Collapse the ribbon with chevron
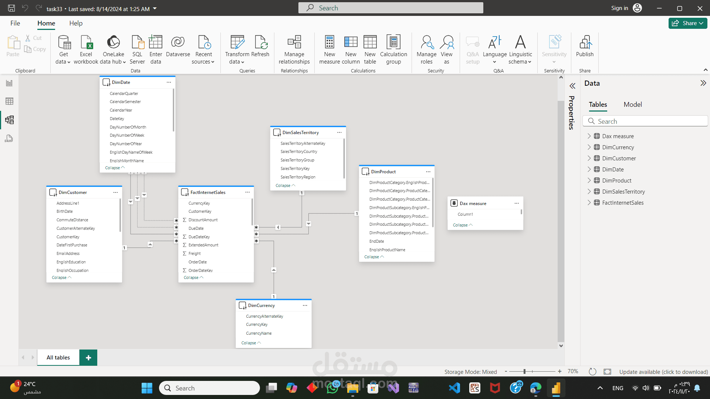This screenshot has height=399, width=710. (x=705, y=70)
